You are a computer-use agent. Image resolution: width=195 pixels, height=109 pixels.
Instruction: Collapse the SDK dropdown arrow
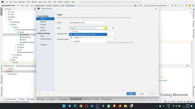pos(105,28)
